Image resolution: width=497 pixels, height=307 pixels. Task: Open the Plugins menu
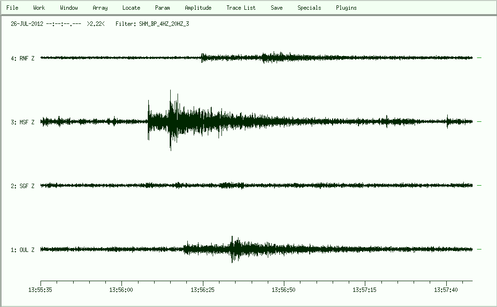coord(346,8)
